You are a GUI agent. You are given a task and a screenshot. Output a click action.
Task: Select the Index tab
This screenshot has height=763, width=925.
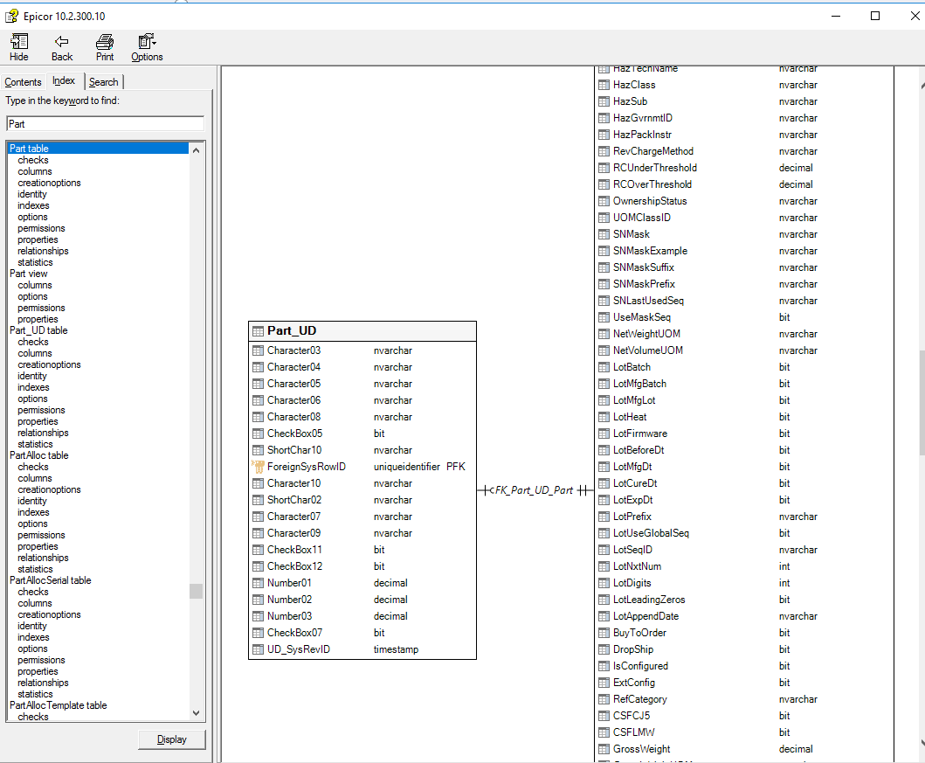pyautogui.click(x=64, y=80)
